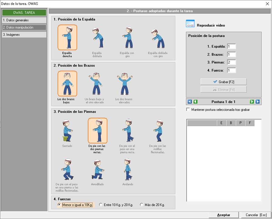Enable 'Mantener postura seleccionada tras grabar' checkbox
The image size is (272, 219).
(x=188, y=109)
